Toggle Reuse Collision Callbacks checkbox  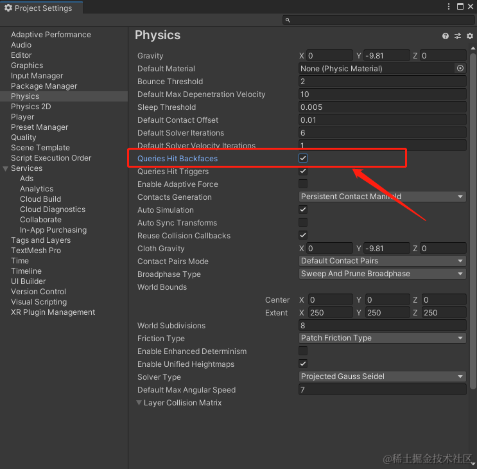coord(303,235)
